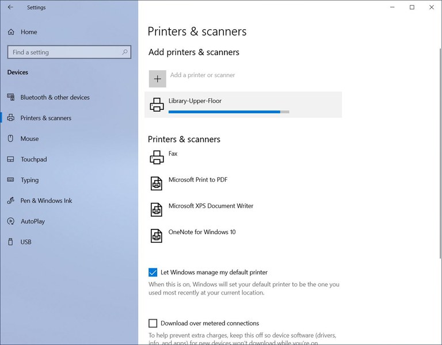Click the search magnifier icon

(x=124, y=52)
